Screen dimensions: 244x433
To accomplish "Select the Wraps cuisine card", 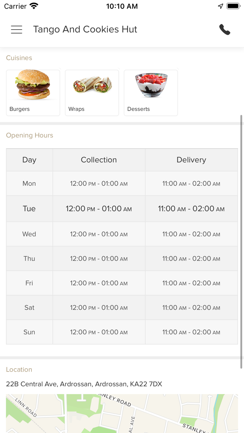I will pyautogui.click(x=92, y=93).
